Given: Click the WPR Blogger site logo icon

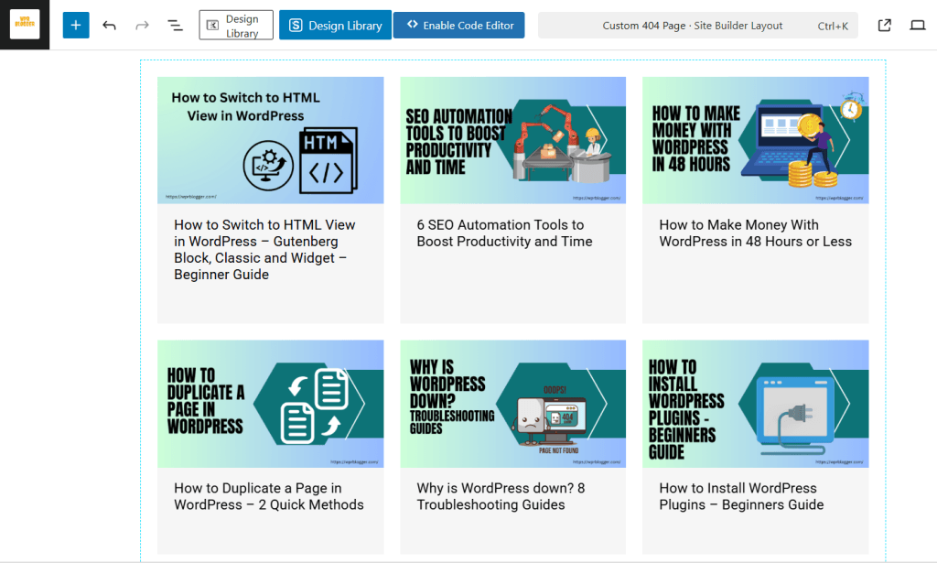Looking at the screenshot, I should coord(25,25).
